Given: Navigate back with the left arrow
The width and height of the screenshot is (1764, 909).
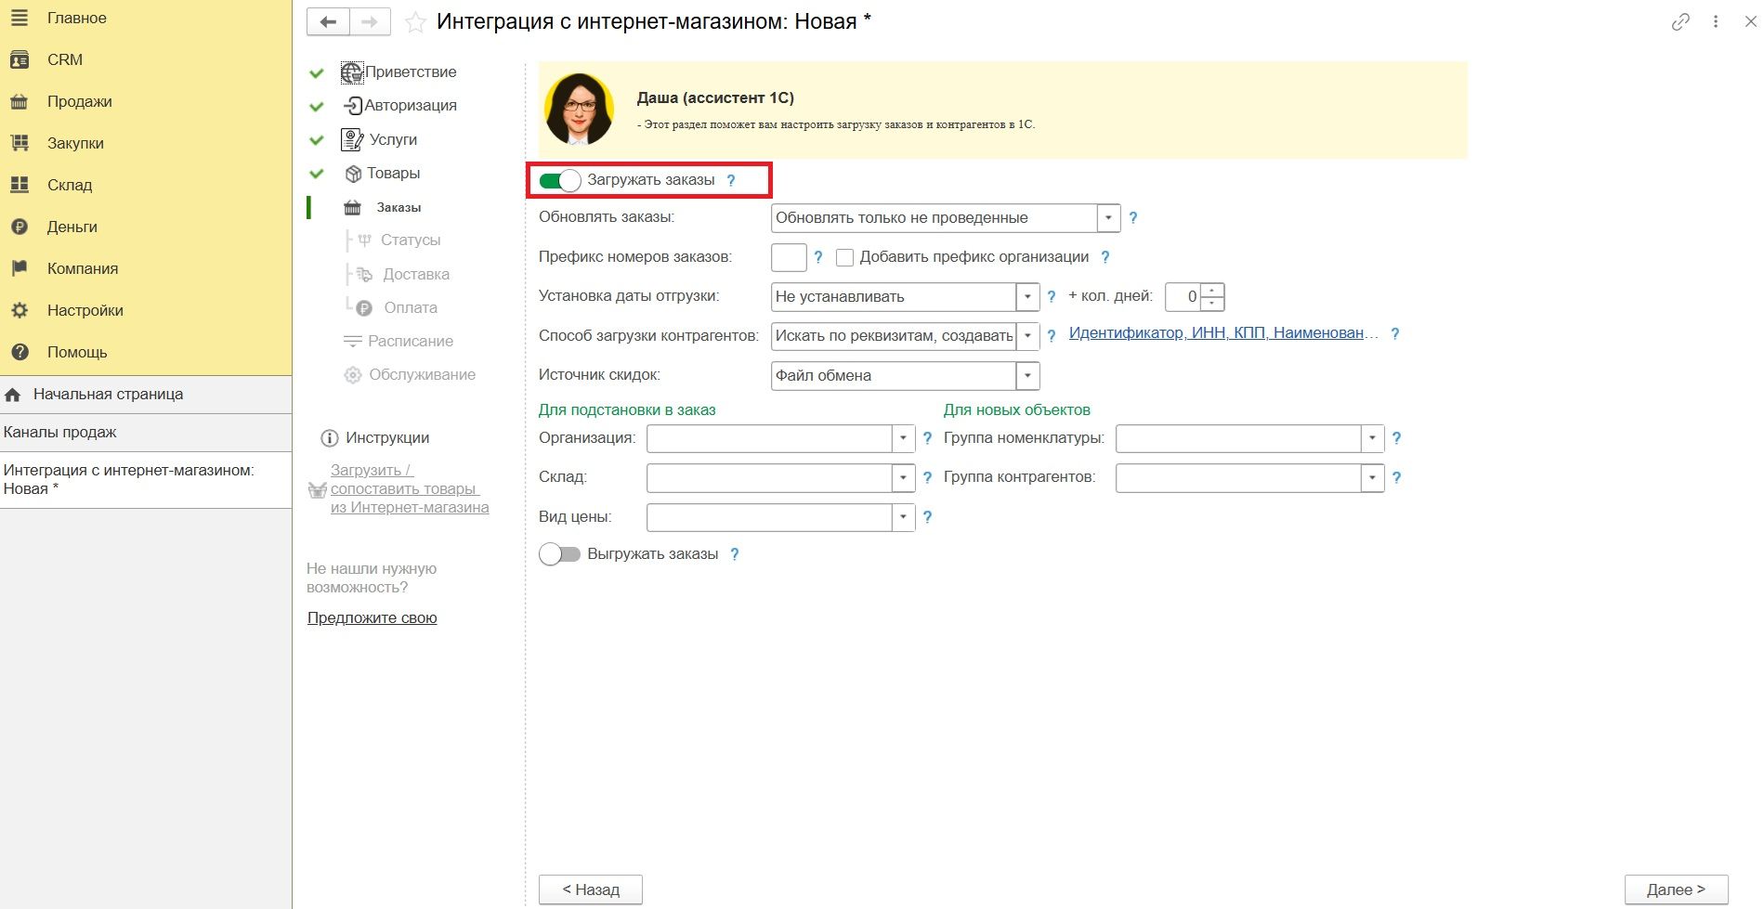Looking at the screenshot, I should [328, 21].
